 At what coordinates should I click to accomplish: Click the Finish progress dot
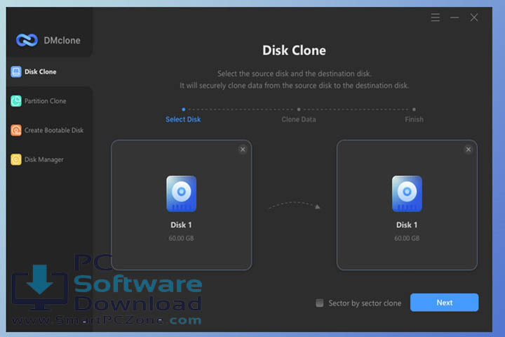[x=414, y=110]
